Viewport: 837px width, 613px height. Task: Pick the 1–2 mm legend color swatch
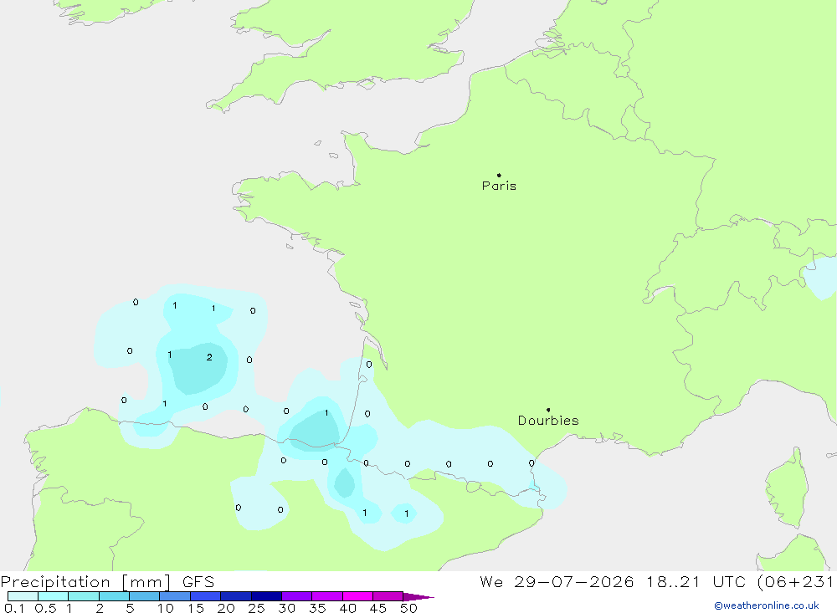click(x=84, y=596)
